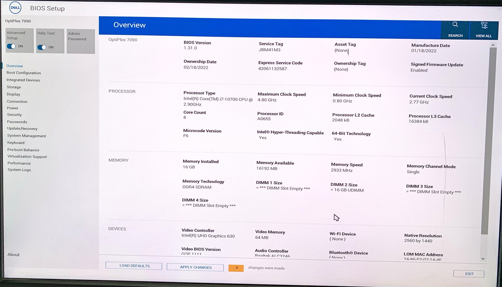Open System Logs from the sidebar
Screen dimensions: 502x287
pos(19,170)
